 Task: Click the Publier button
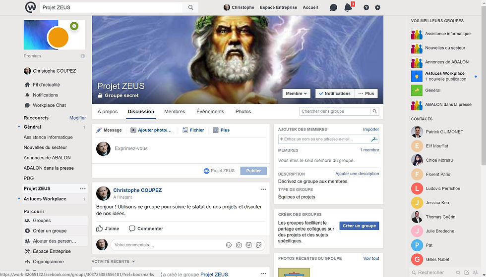(253, 171)
